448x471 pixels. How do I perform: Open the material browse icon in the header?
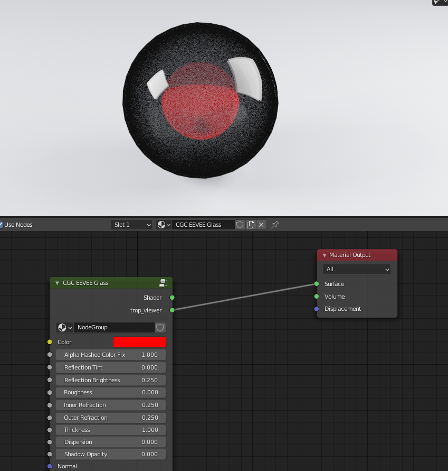[162, 225]
